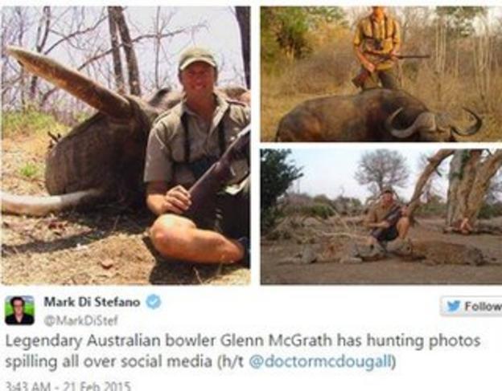Open the bottom-right photo with trees
Image resolution: width=502 pixels, height=391 pixels.
click(x=381, y=216)
